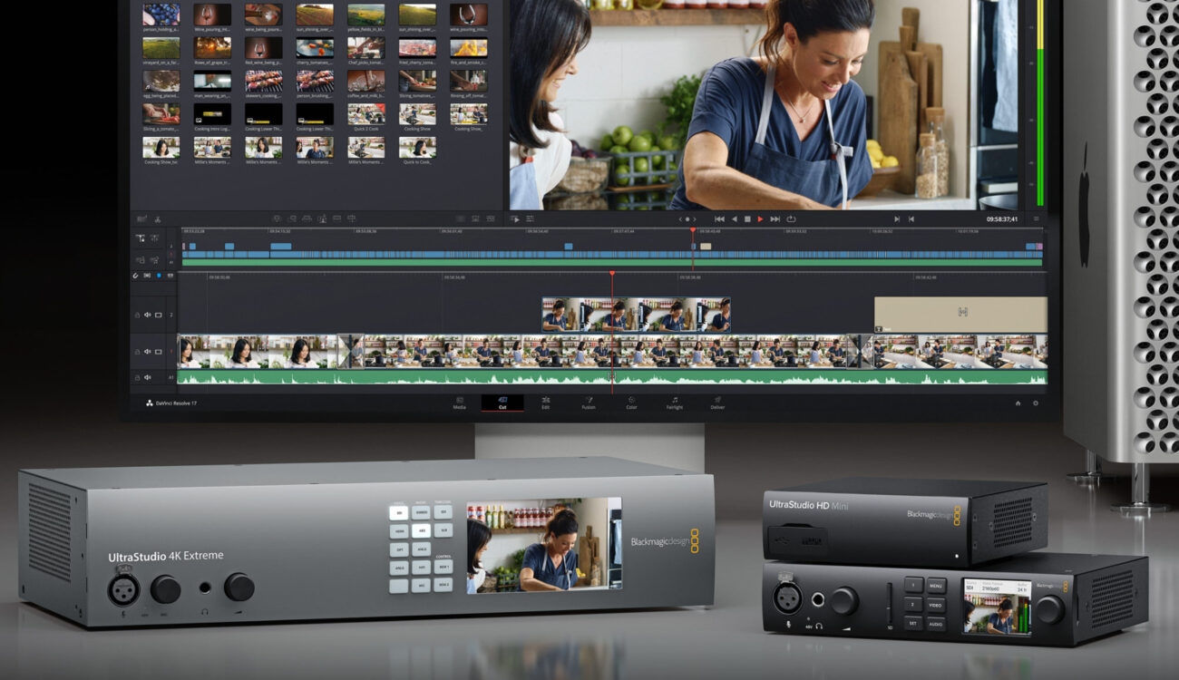Click VIDEO button on UltraStudio 4K Mini
Screen dimensions: 1179x680
coord(936,604)
